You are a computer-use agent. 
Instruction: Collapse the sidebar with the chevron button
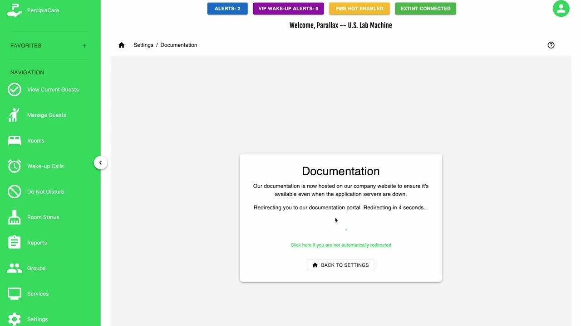click(101, 163)
